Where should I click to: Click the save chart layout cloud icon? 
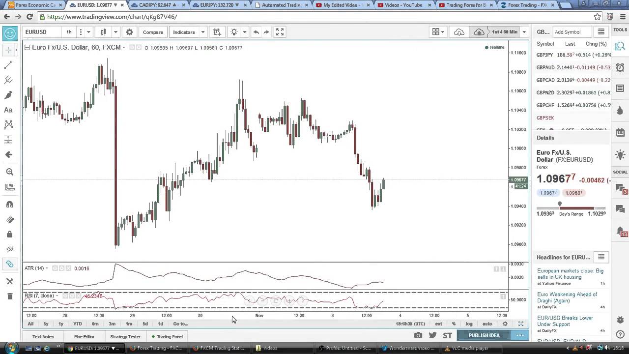click(x=479, y=32)
